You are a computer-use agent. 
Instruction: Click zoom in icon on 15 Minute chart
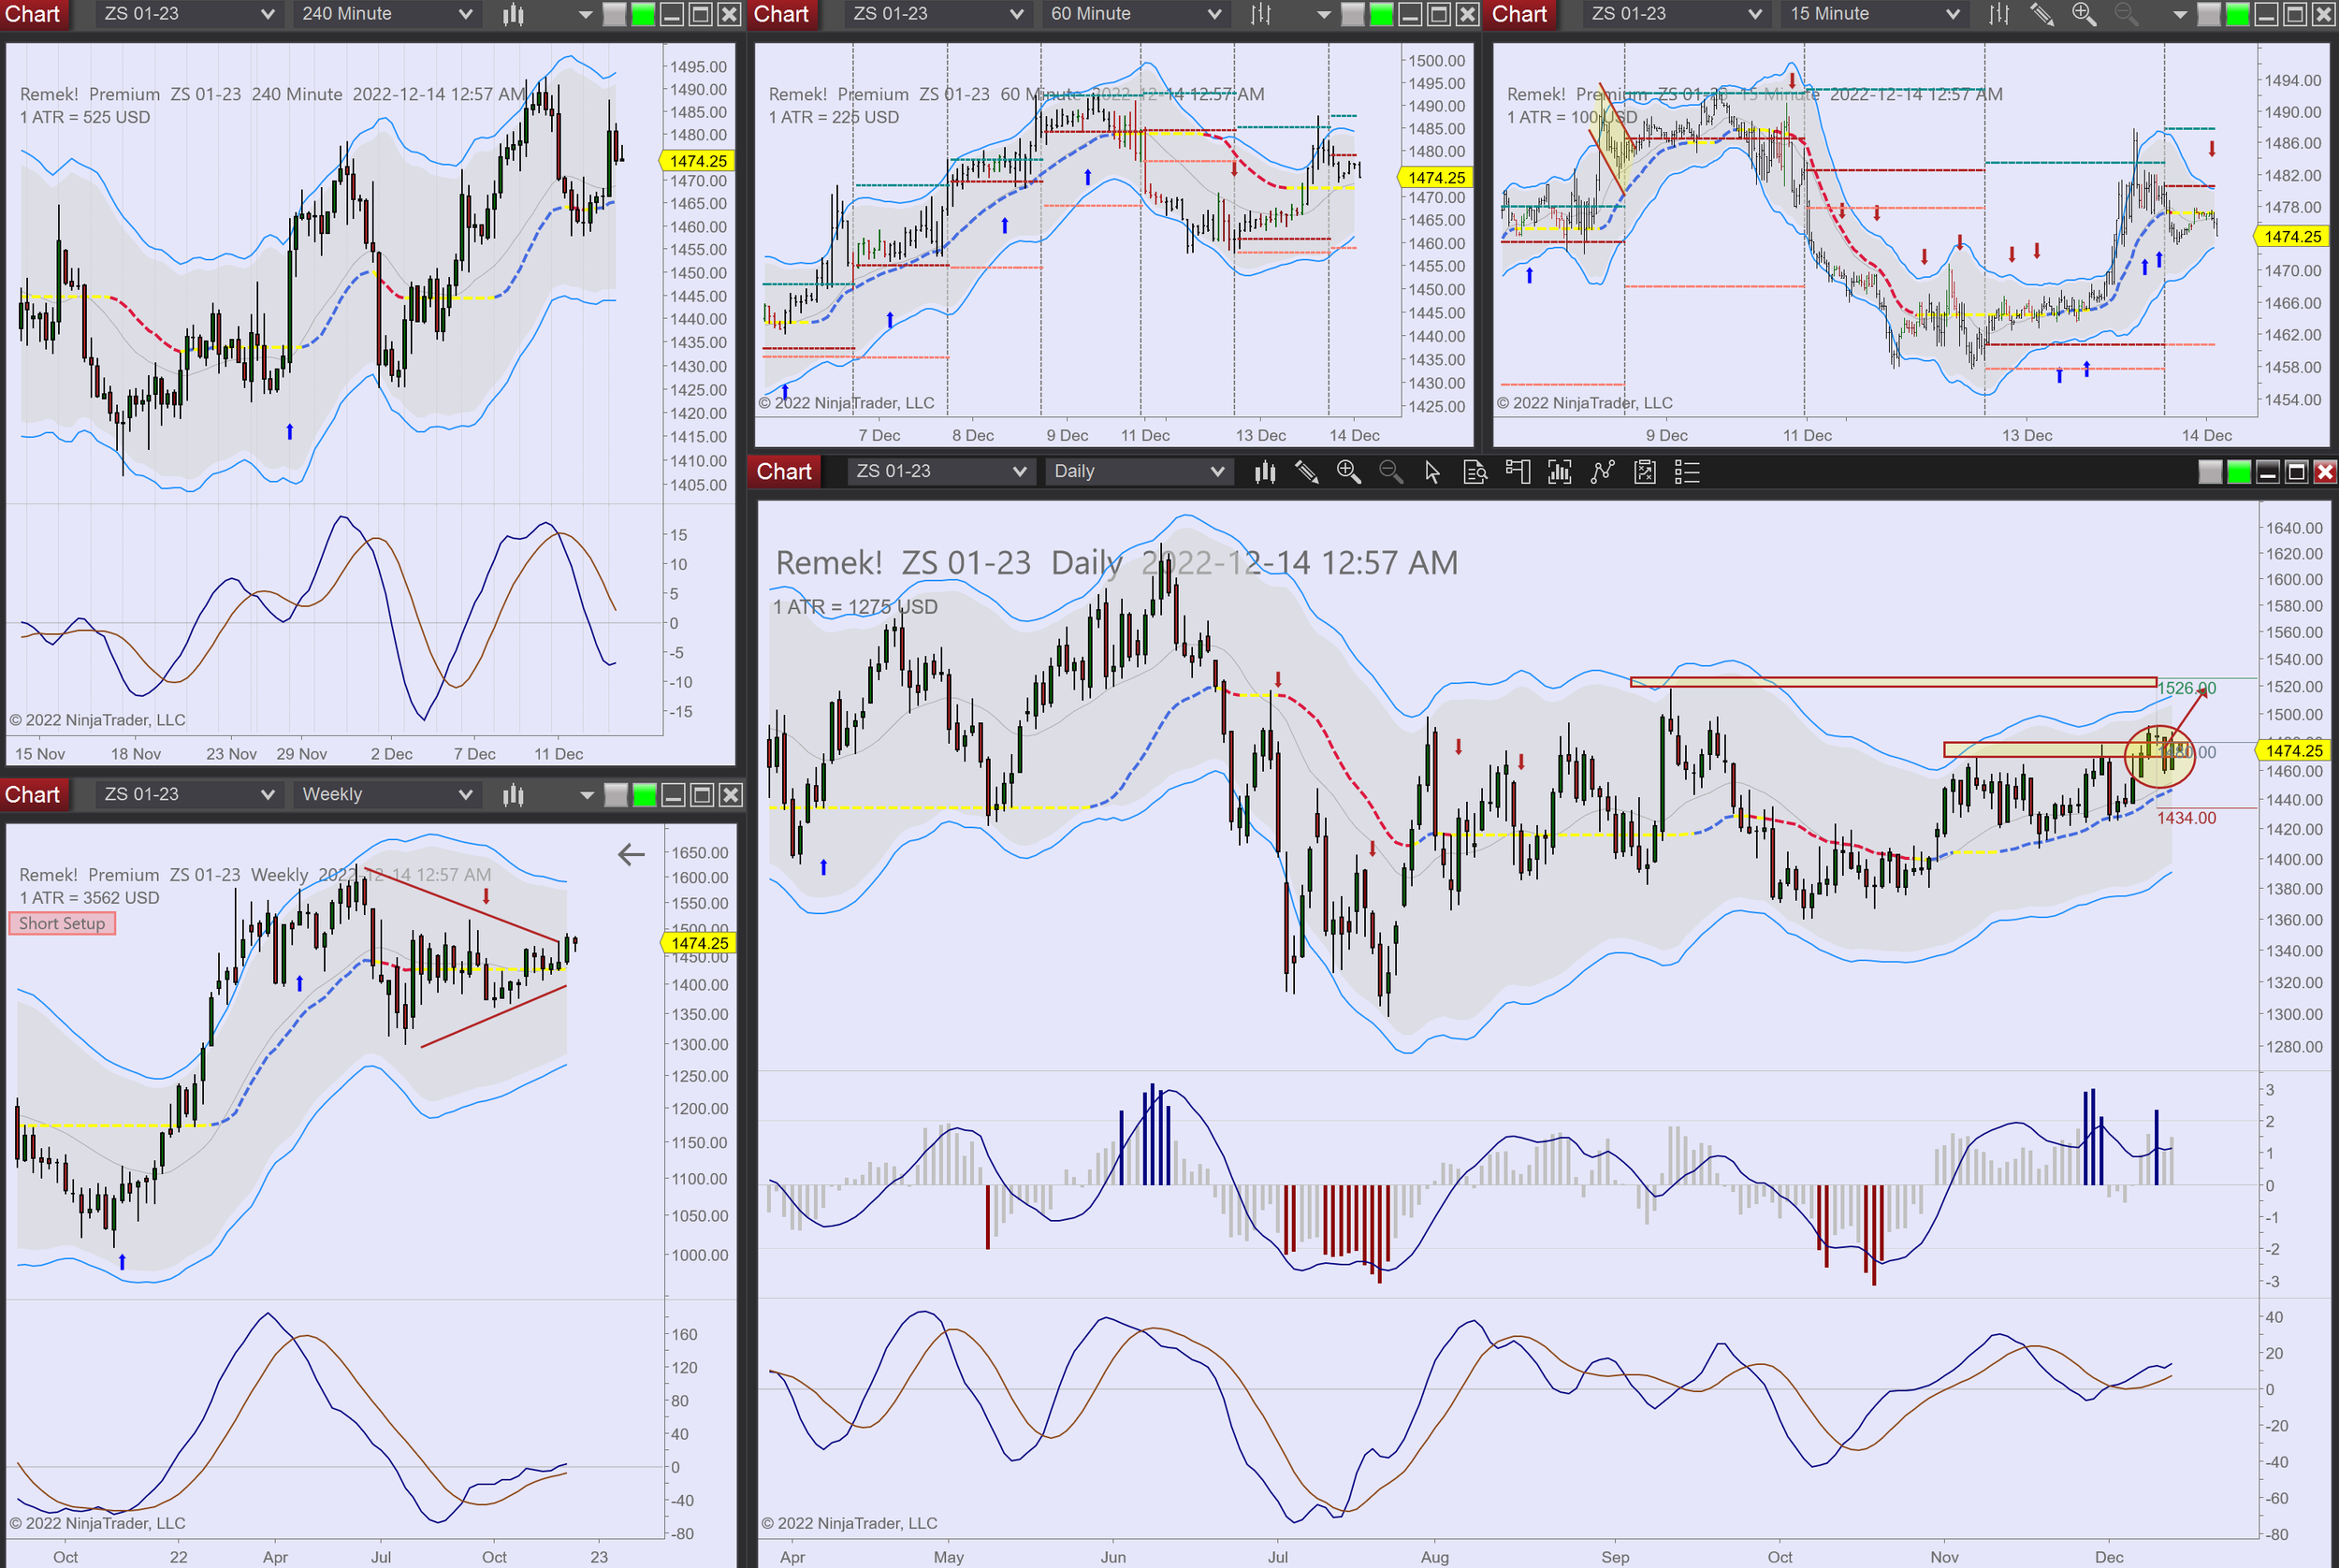click(x=2083, y=14)
